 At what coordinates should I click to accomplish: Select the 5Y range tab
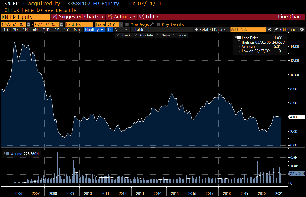click(x=66, y=29)
